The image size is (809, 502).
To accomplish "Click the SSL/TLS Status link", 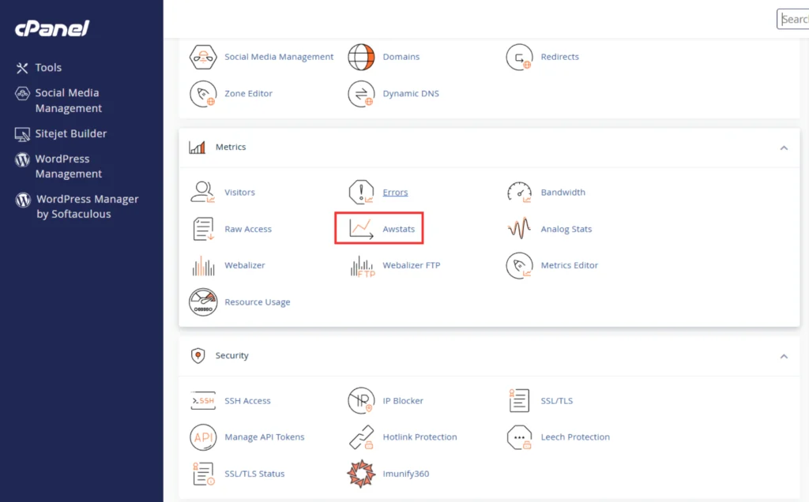I will point(254,474).
